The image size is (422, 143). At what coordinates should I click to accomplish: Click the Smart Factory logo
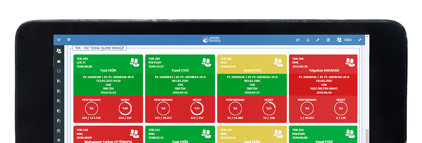tap(211, 39)
